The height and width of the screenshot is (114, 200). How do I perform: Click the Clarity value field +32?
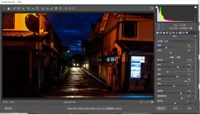point(189,91)
